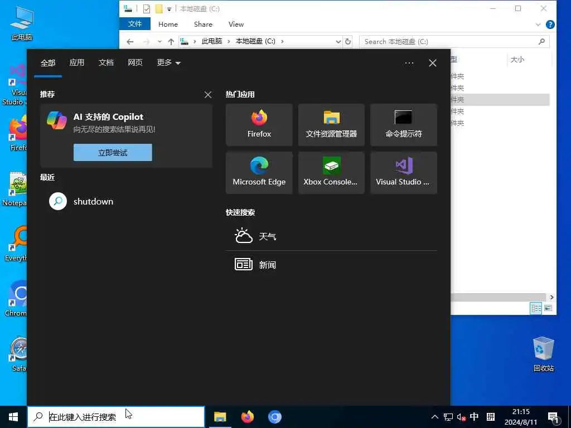Launch 文件资源管理器 tile in top apps

click(x=331, y=125)
